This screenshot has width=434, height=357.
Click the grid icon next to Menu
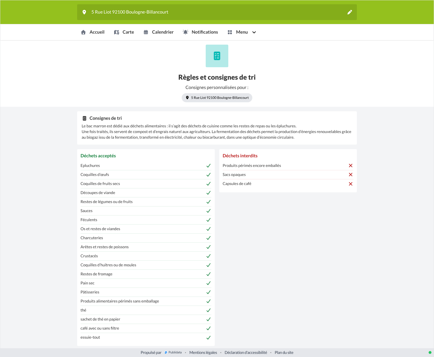pos(230,32)
